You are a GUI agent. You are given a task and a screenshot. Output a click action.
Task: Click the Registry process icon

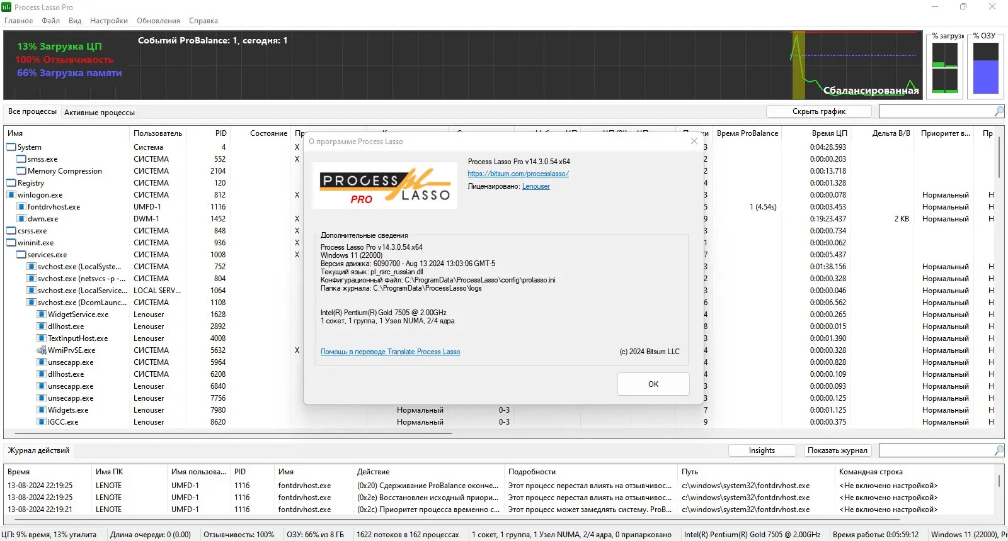(11, 183)
